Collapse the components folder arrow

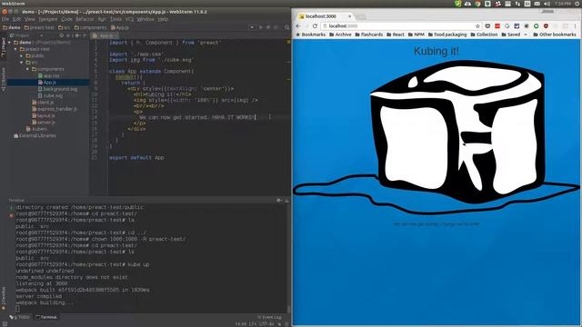[x=27, y=69]
